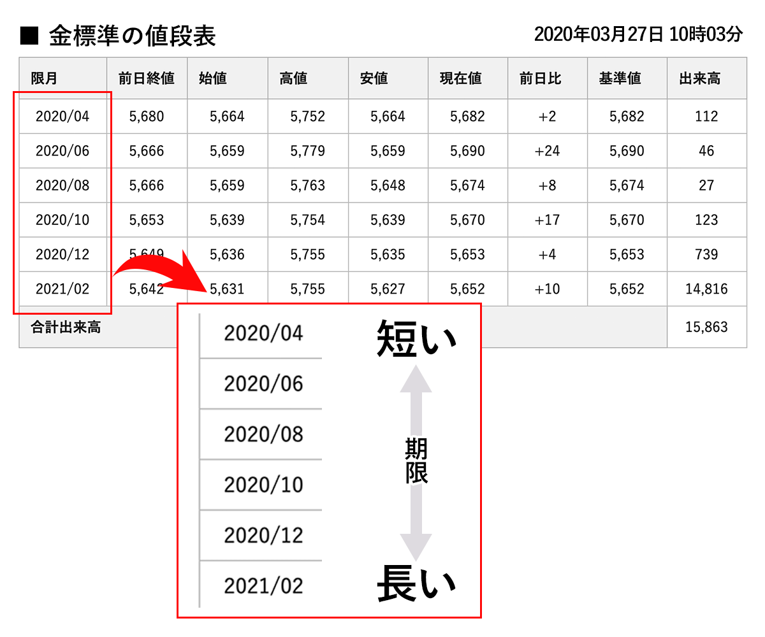The image size is (765, 637).
Task: Click the 5,779 high price cell
Action: pyautogui.click(x=307, y=151)
